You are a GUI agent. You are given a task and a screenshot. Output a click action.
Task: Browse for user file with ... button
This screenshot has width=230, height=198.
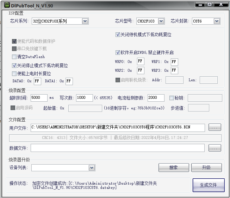point(215,127)
